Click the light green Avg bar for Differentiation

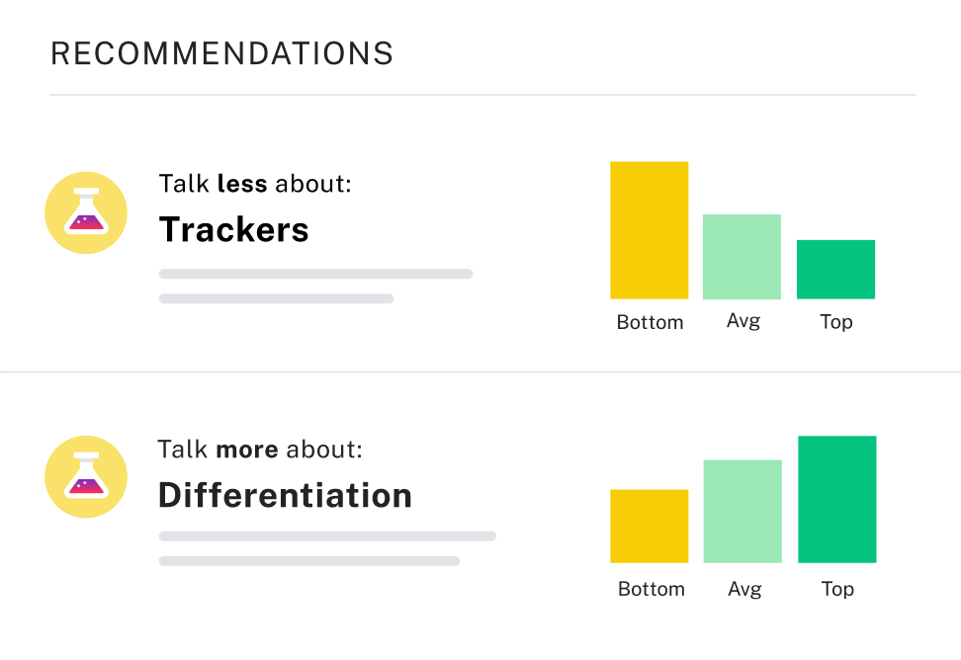[743, 511]
